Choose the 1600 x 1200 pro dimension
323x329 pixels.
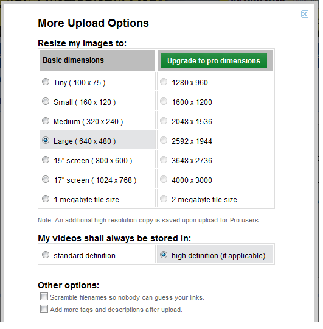click(x=164, y=101)
